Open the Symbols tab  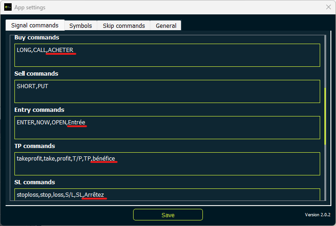click(81, 26)
